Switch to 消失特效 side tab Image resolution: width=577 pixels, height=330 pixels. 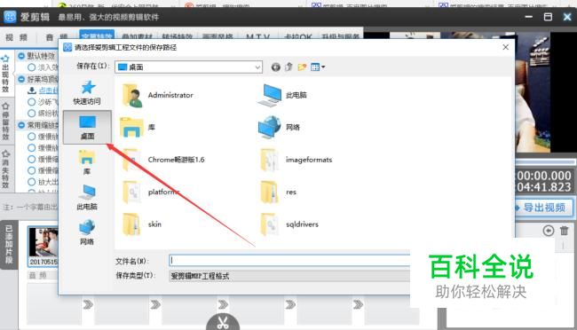tap(5, 169)
